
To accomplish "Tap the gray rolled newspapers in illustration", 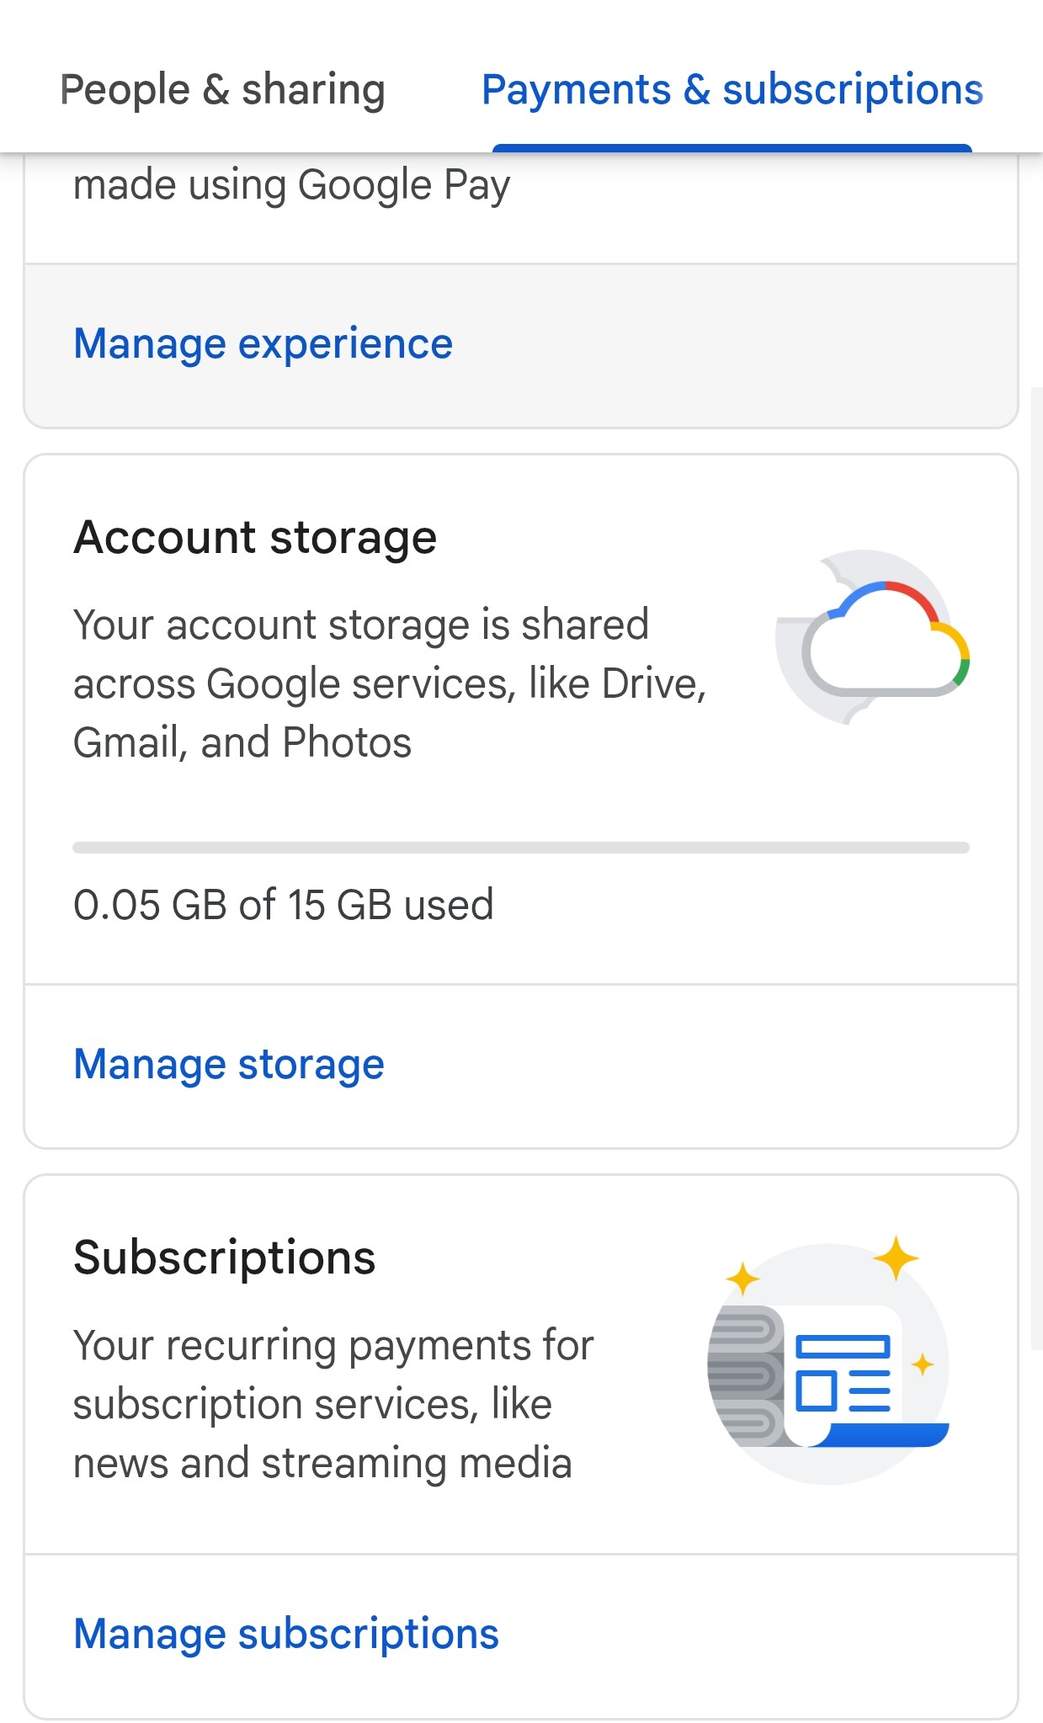I will pos(746,1375).
